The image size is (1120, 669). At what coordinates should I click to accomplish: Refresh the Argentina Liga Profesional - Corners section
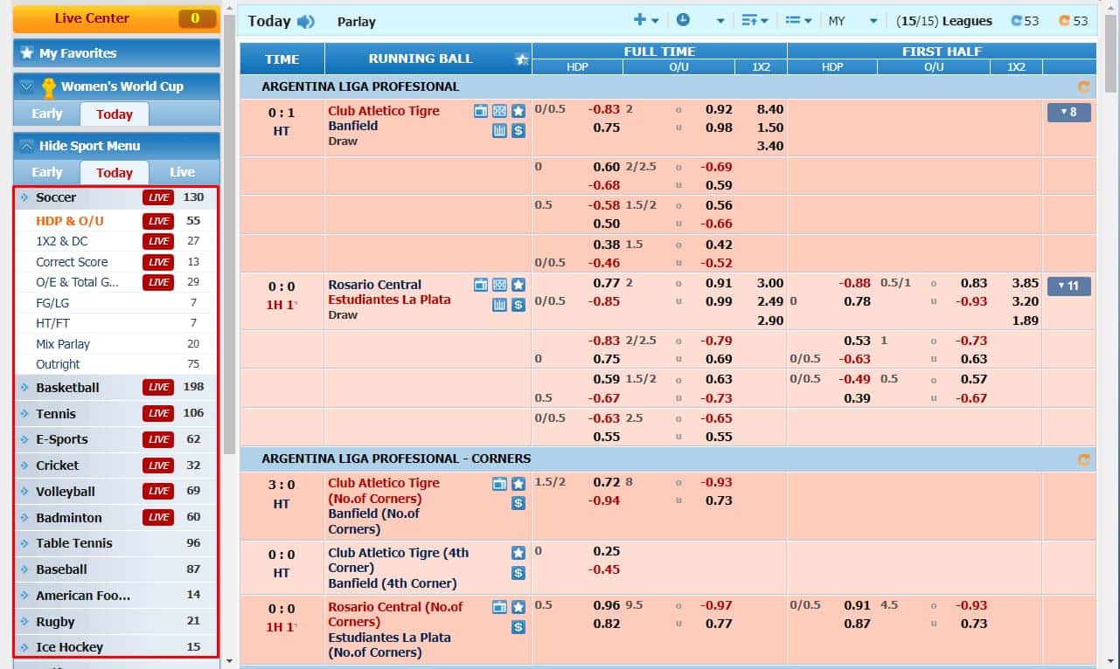[1084, 459]
